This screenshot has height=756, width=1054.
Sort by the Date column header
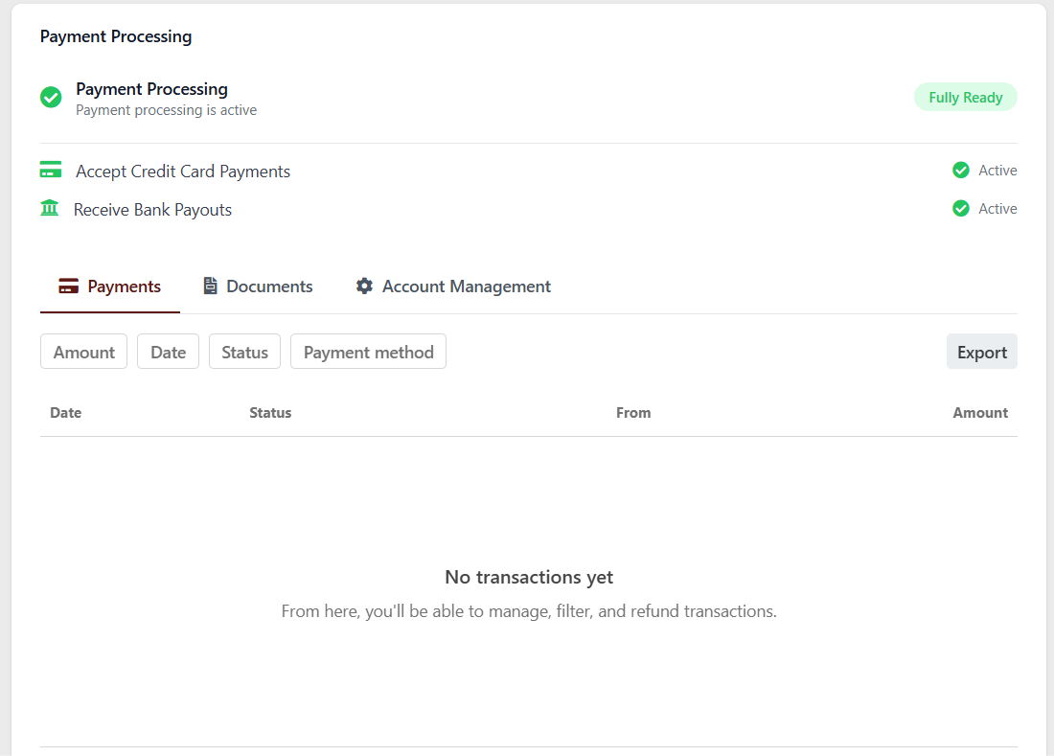pos(65,413)
